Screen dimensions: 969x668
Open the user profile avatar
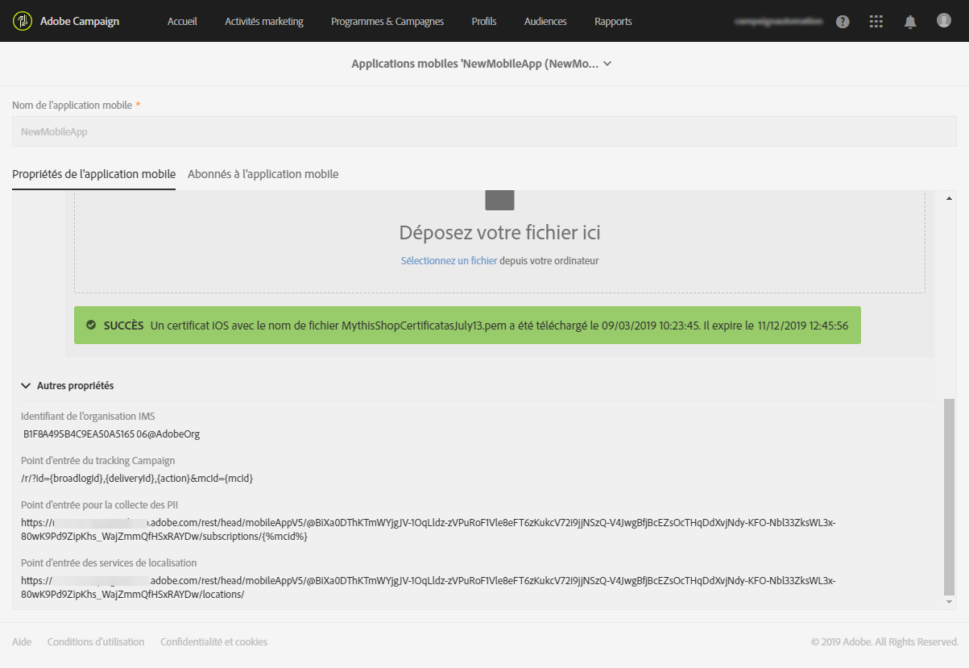(944, 21)
